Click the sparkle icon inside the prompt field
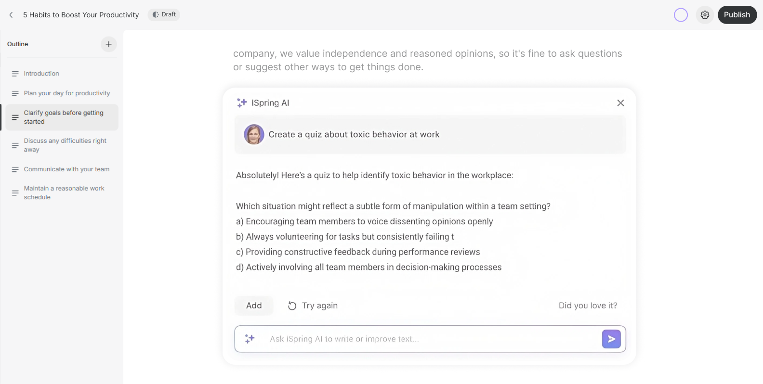 tap(250, 339)
